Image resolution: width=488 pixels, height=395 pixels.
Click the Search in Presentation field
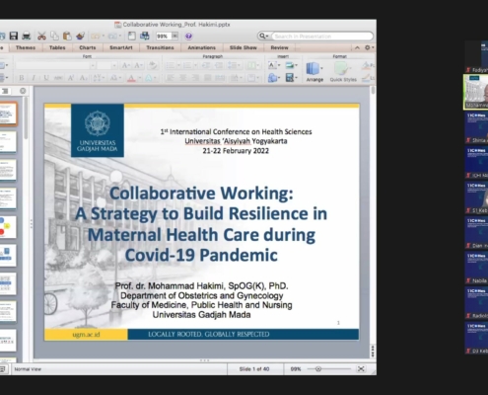coord(322,36)
